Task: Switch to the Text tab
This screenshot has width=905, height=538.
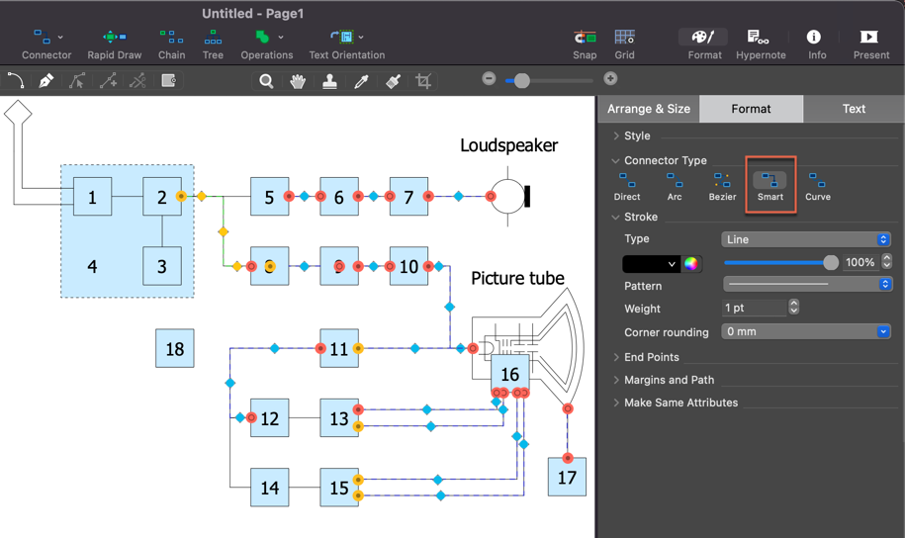Action: [x=854, y=109]
